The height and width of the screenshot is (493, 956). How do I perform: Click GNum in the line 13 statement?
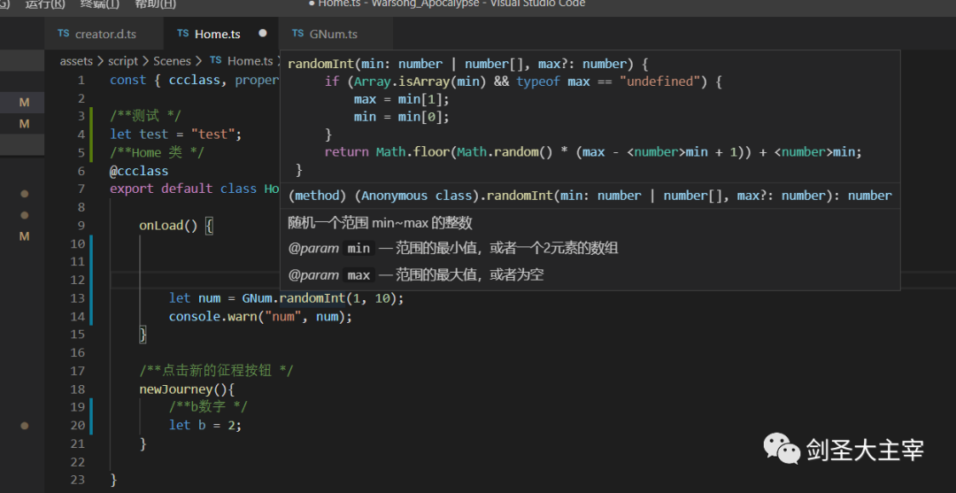[258, 298]
